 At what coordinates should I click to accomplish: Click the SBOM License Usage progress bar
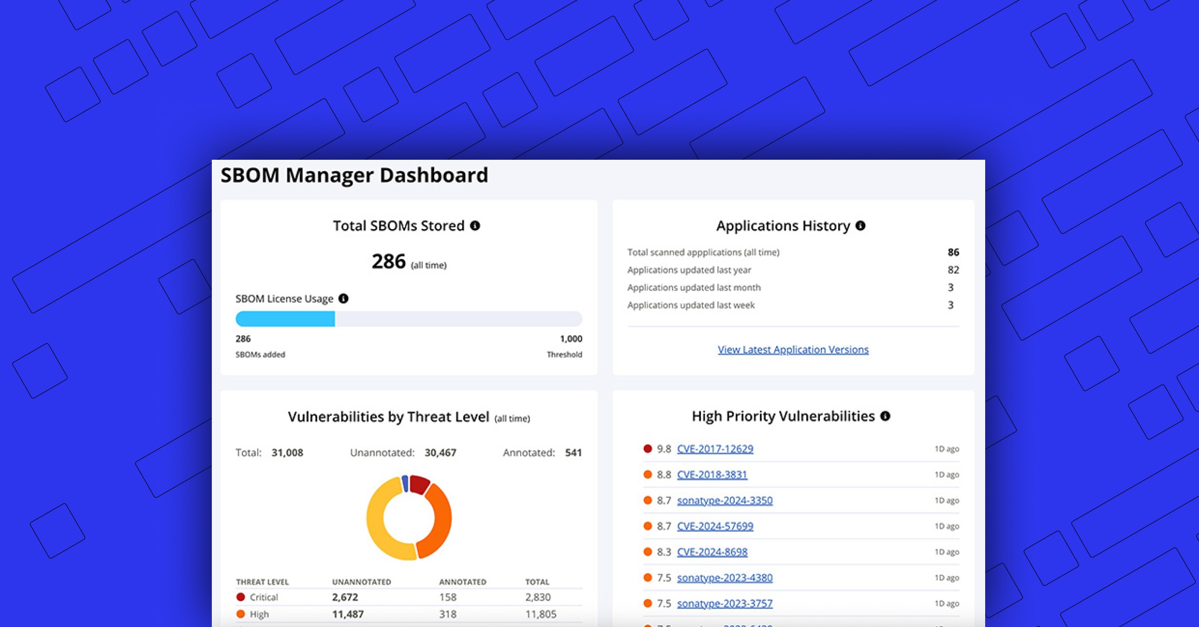click(x=409, y=319)
